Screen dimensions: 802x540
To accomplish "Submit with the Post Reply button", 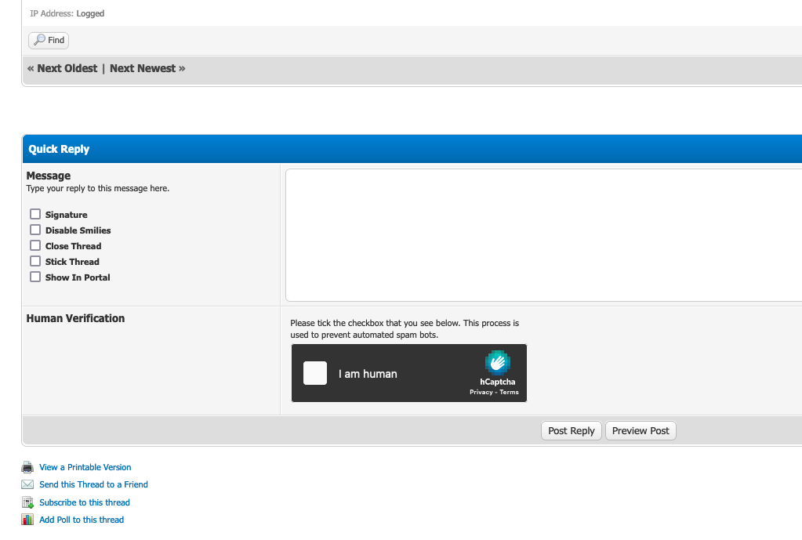I will coord(571,431).
